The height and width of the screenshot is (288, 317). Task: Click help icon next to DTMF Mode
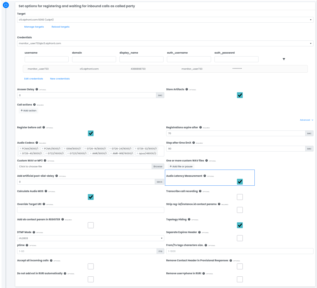point(34,232)
